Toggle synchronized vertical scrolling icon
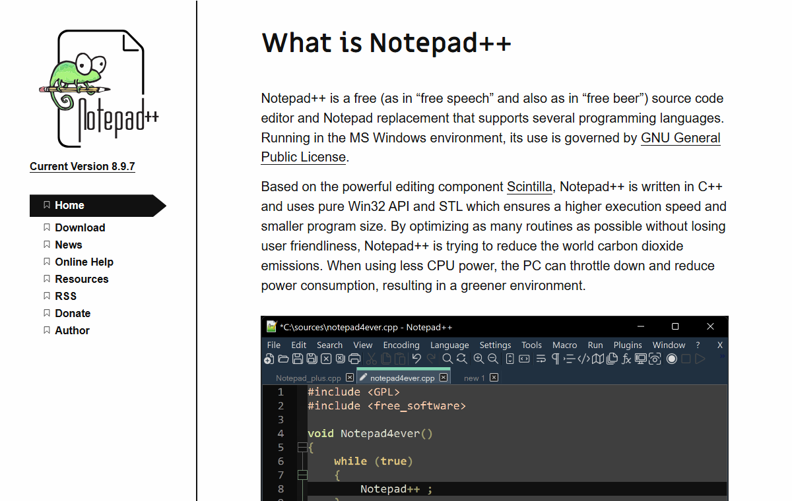This screenshot has width=792, height=501. tap(510, 359)
